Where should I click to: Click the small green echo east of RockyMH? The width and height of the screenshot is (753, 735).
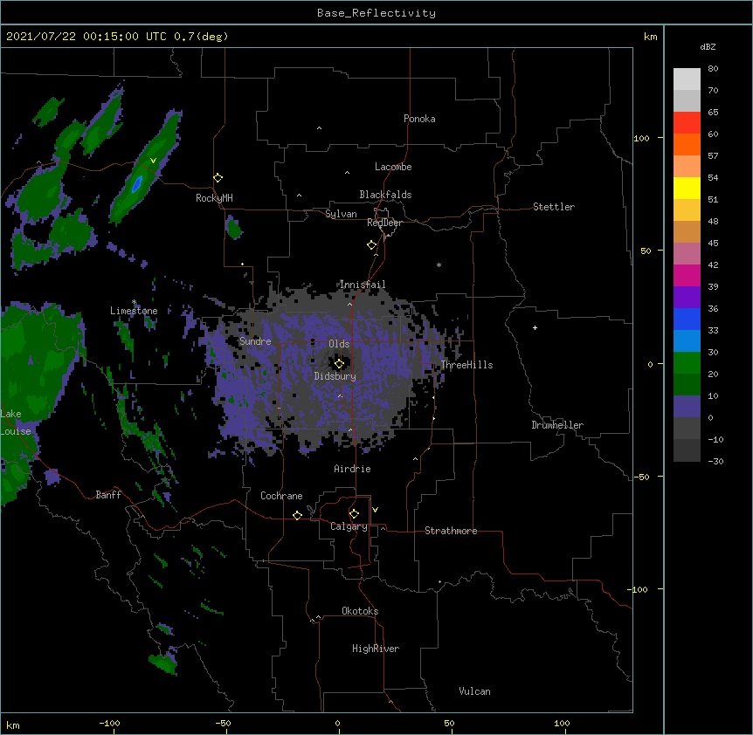click(234, 228)
